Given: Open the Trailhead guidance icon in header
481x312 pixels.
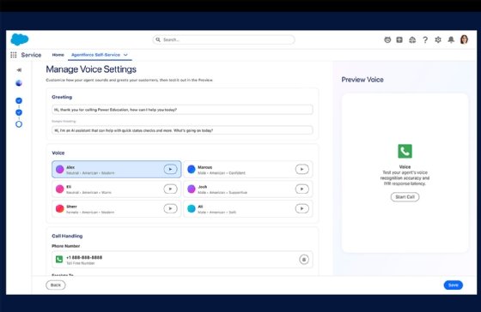Looking at the screenshot, I should coord(412,39).
